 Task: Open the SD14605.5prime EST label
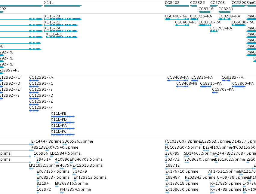[199, 153]
